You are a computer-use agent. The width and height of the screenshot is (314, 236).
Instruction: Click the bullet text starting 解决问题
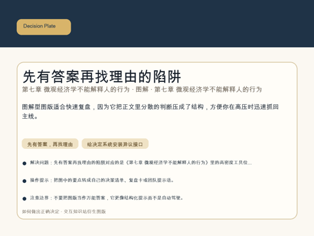coord(141,163)
